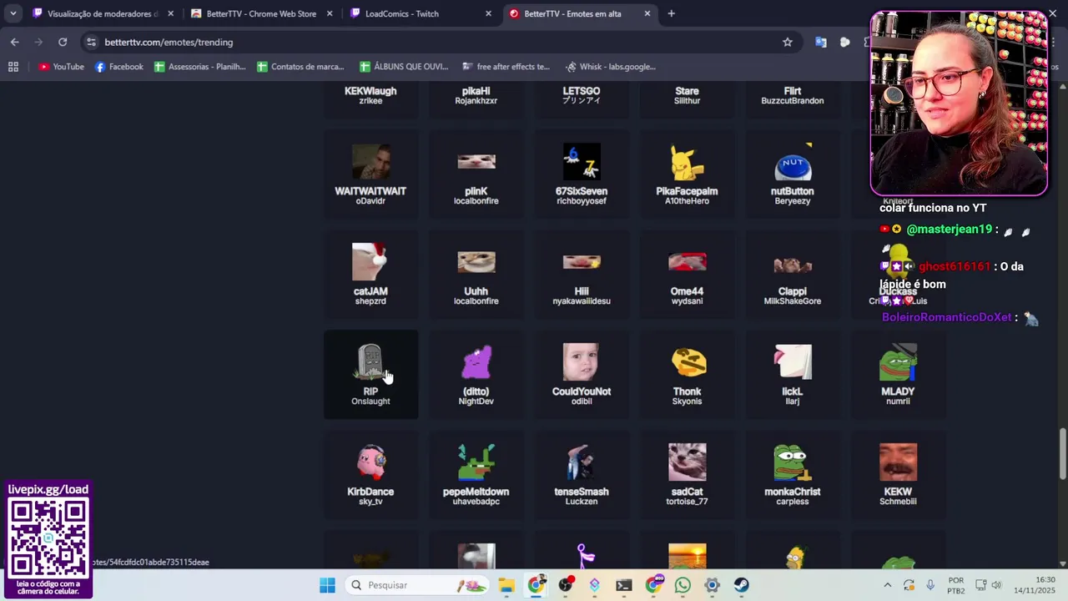Image resolution: width=1068 pixels, height=601 pixels.
Task: Switch to BetterTTV Chrome Web Store tab
Action: pyautogui.click(x=261, y=13)
